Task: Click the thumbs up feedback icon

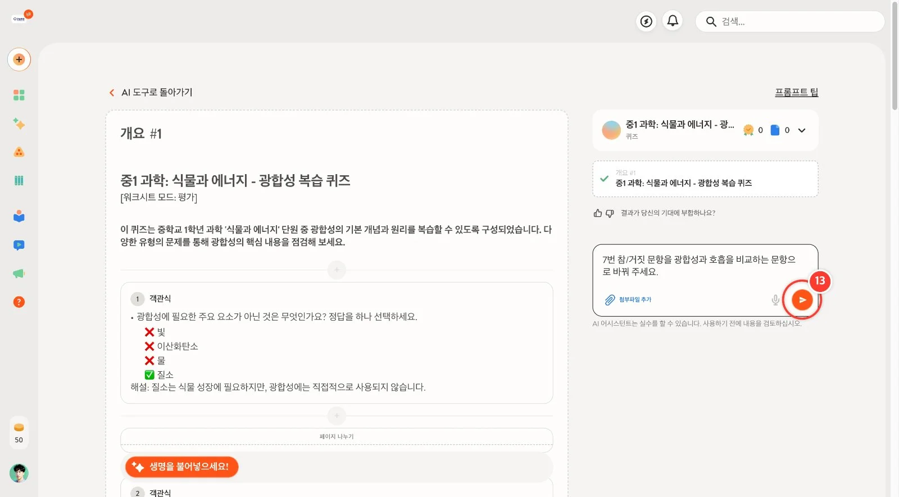Action: coord(598,213)
